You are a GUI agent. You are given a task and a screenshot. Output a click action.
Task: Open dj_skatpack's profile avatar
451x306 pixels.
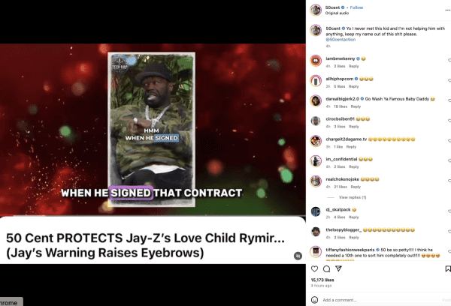[x=316, y=211]
